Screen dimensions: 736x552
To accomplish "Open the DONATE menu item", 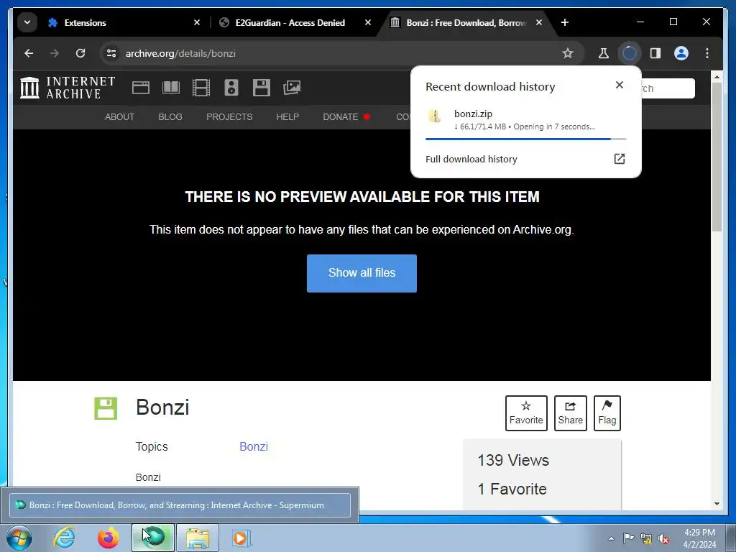I will click(x=346, y=117).
